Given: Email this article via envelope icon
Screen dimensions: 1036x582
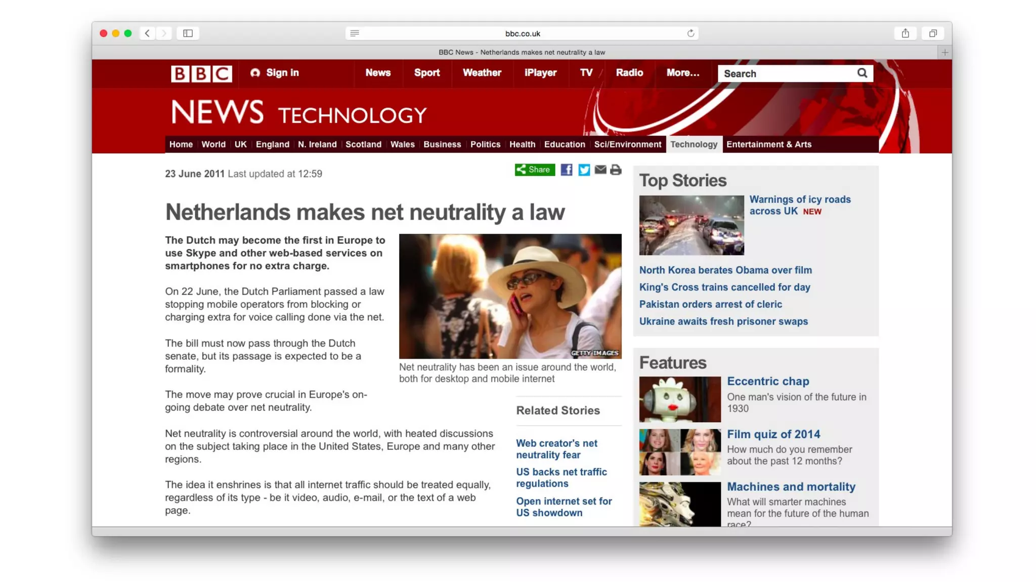Looking at the screenshot, I should tap(600, 170).
